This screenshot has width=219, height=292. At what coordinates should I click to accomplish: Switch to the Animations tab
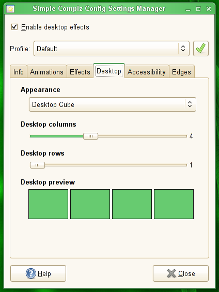(46, 72)
